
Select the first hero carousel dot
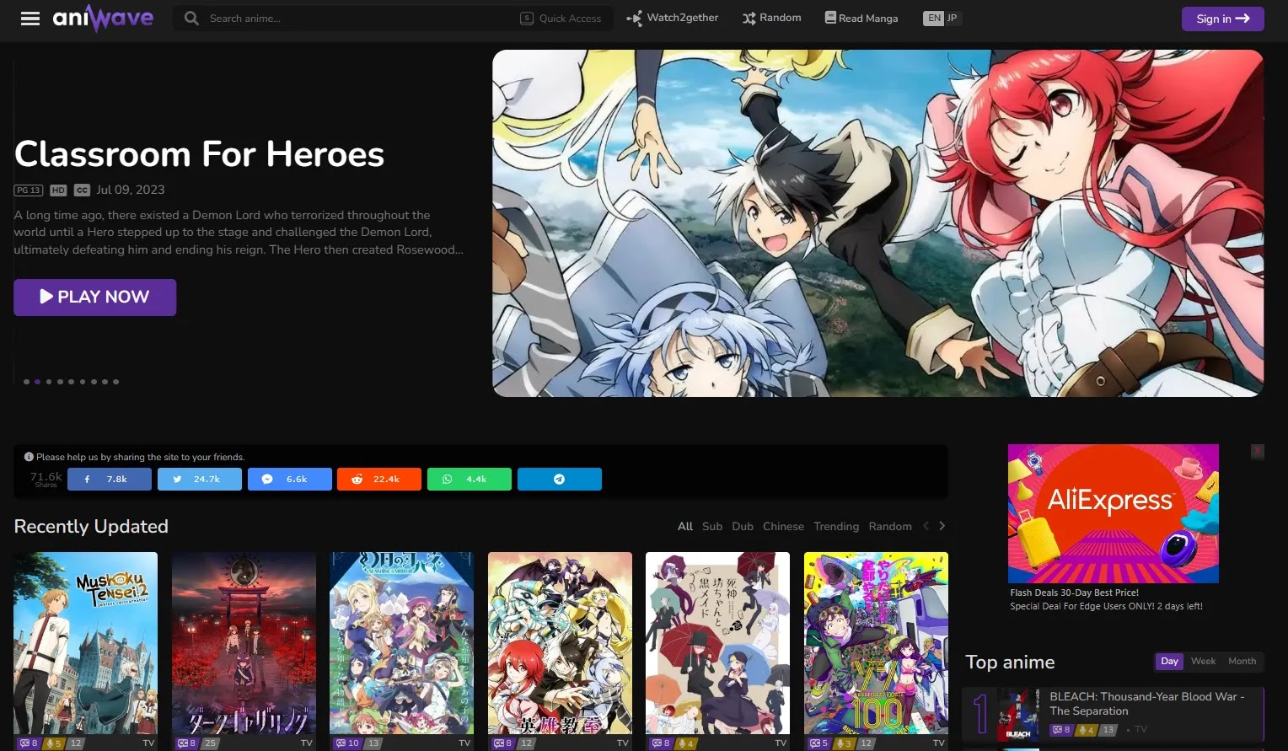[x=26, y=382]
